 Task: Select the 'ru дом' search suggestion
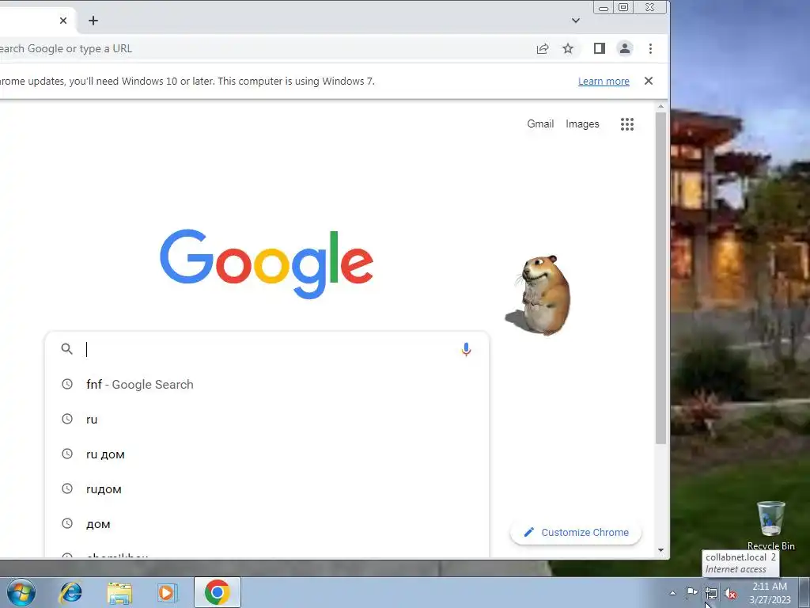pos(267,454)
